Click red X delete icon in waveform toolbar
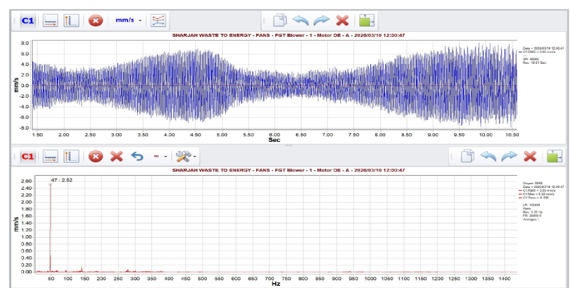The image size is (571, 288). pyautogui.click(x=342, y=20)
